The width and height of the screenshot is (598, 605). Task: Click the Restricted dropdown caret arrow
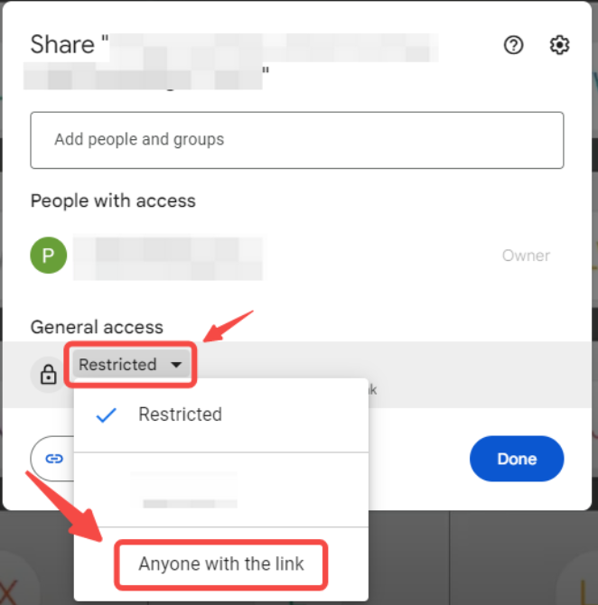point(176,364)
